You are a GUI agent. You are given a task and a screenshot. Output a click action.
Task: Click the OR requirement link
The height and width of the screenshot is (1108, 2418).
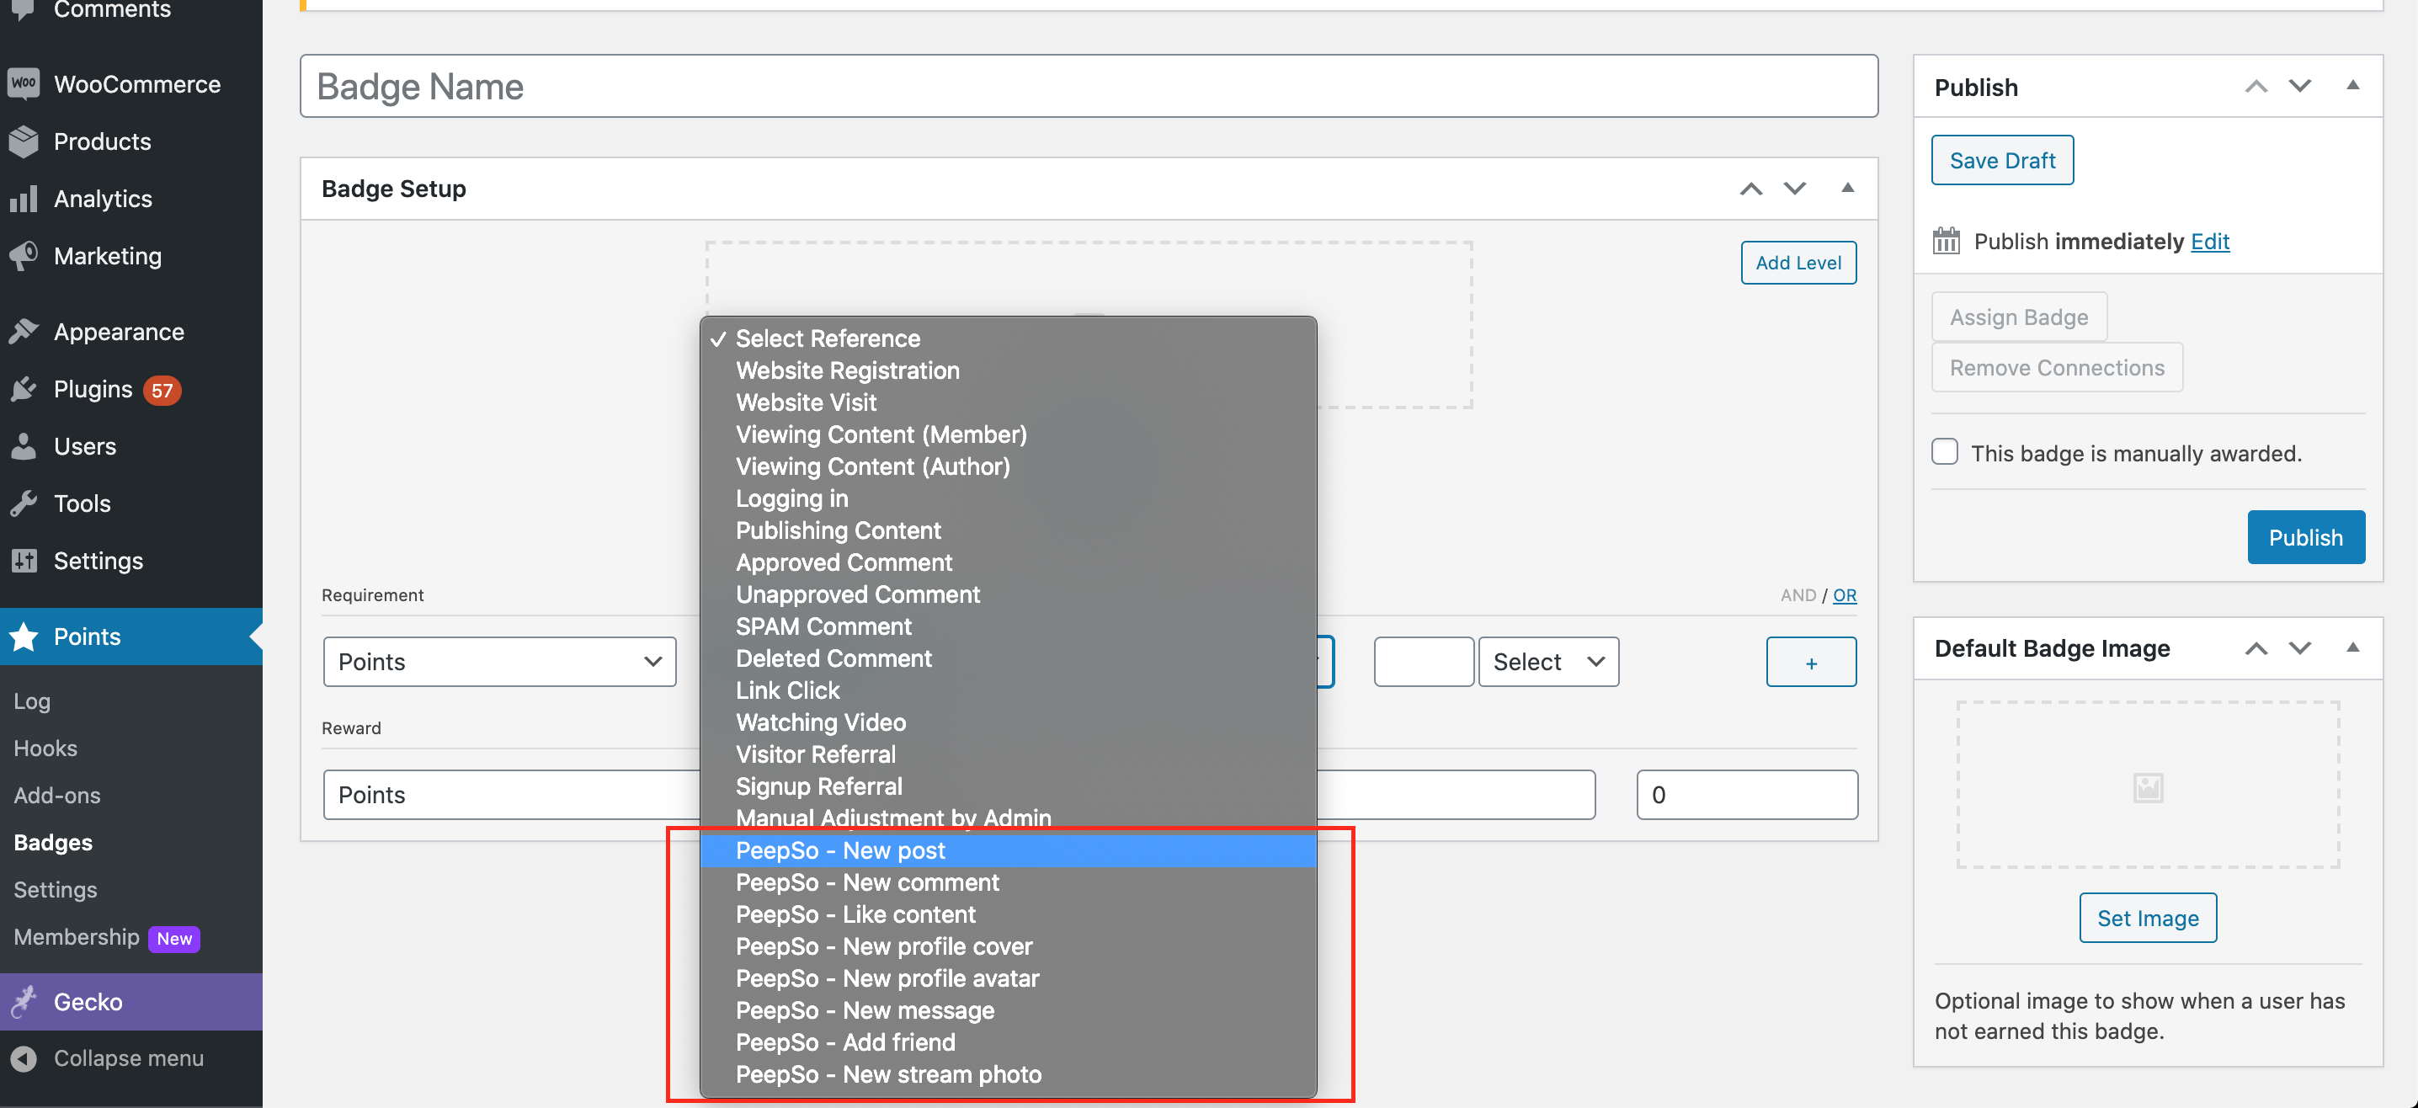(1844, 594)
